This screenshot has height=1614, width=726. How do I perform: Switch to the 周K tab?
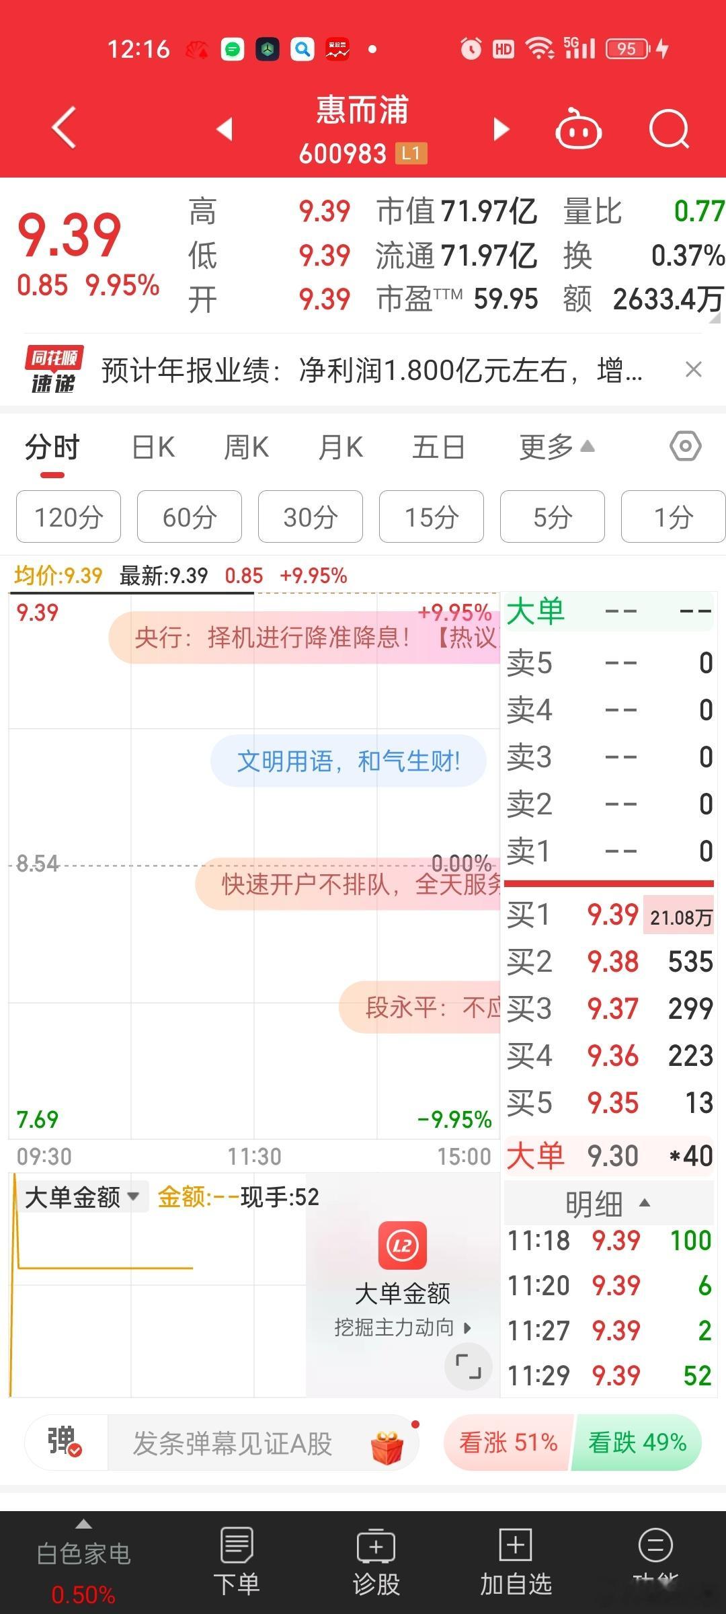(247, 447)
